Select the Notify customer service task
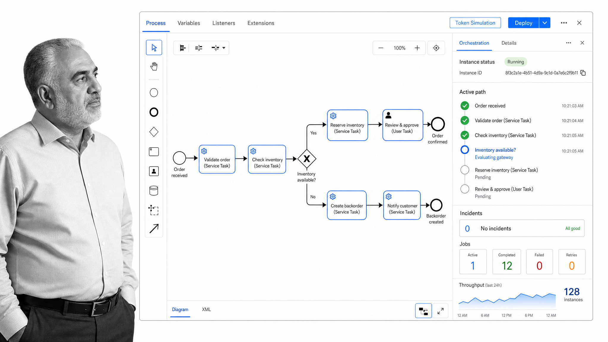This screenshot has width=608, height=342. (x=402, y=205)
